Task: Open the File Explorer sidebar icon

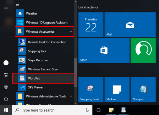Action: tap(6, 75)
